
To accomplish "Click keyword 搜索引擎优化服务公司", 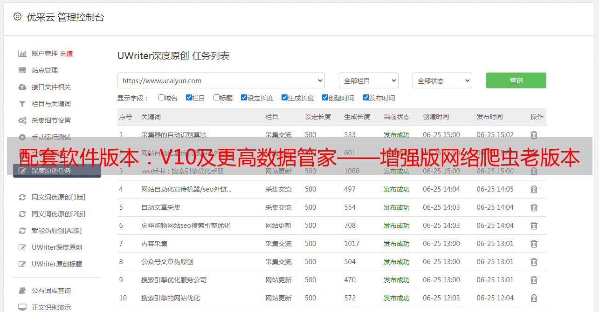I will (x=174, y=280).
